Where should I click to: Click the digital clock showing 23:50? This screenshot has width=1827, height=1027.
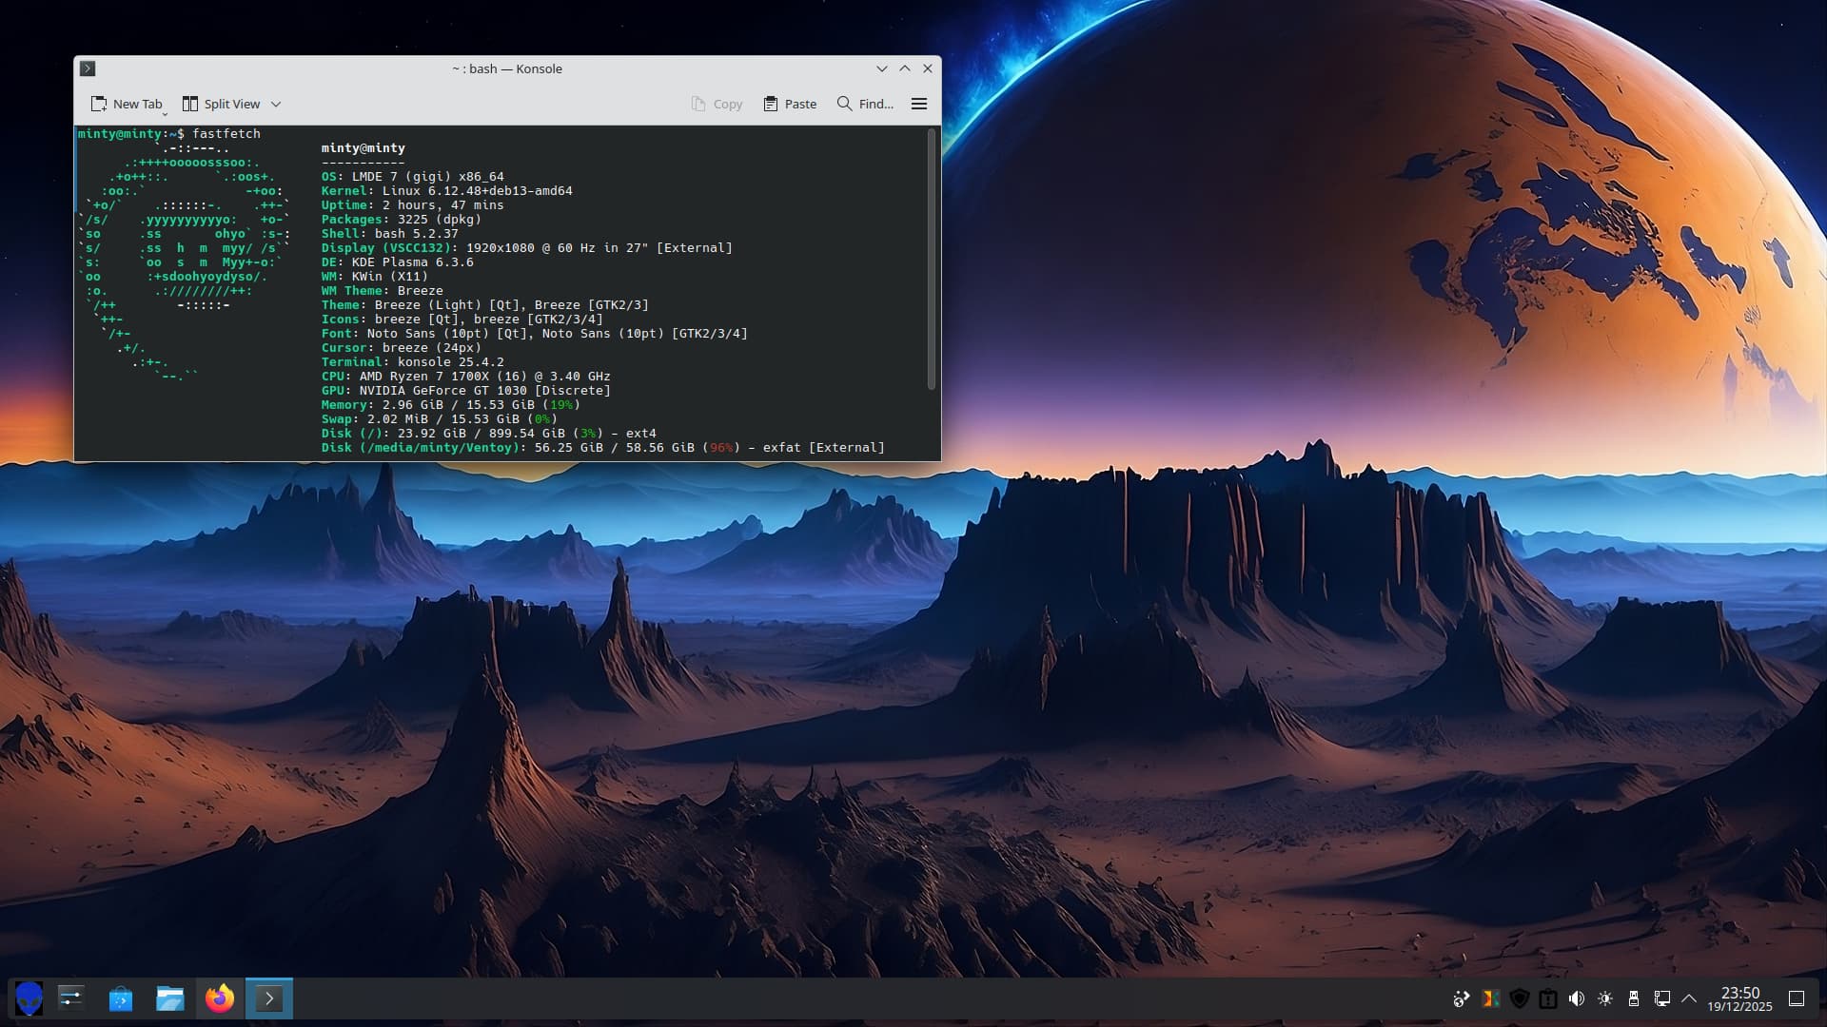coord(1739,998)
